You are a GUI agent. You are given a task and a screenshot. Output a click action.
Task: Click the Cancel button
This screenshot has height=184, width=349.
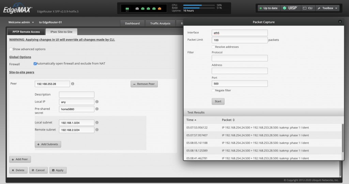coord(38,170)
